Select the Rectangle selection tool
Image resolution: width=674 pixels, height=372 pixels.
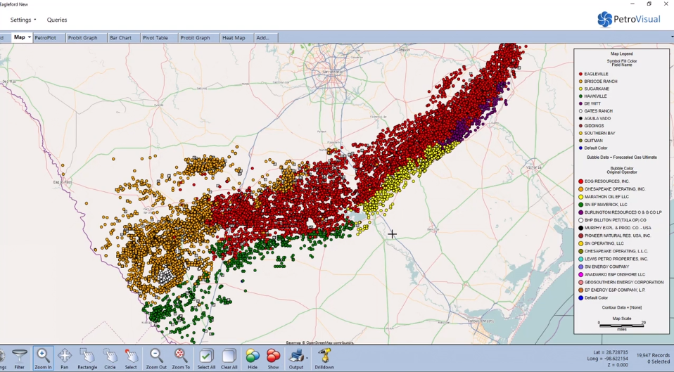87,357
